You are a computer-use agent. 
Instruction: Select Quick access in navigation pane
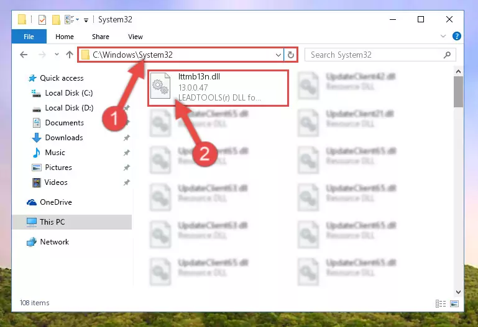tap(62, 78)
